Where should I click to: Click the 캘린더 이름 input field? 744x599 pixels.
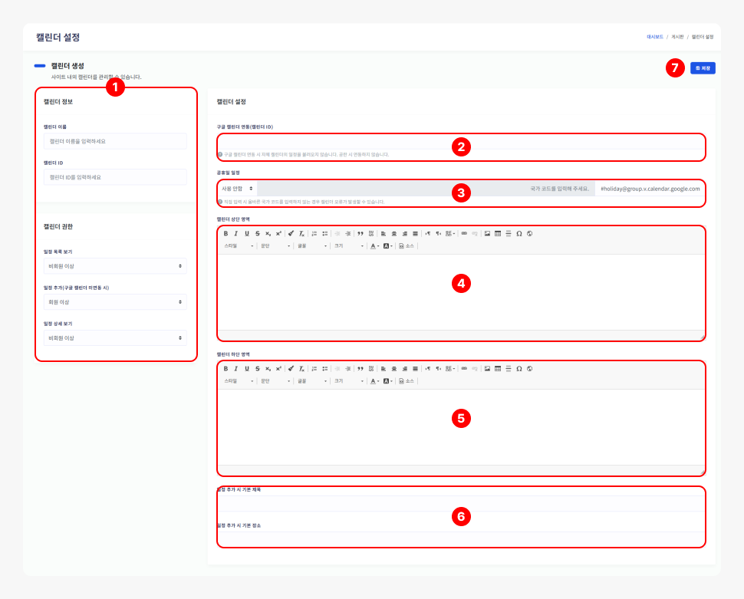tap(115, 141)
